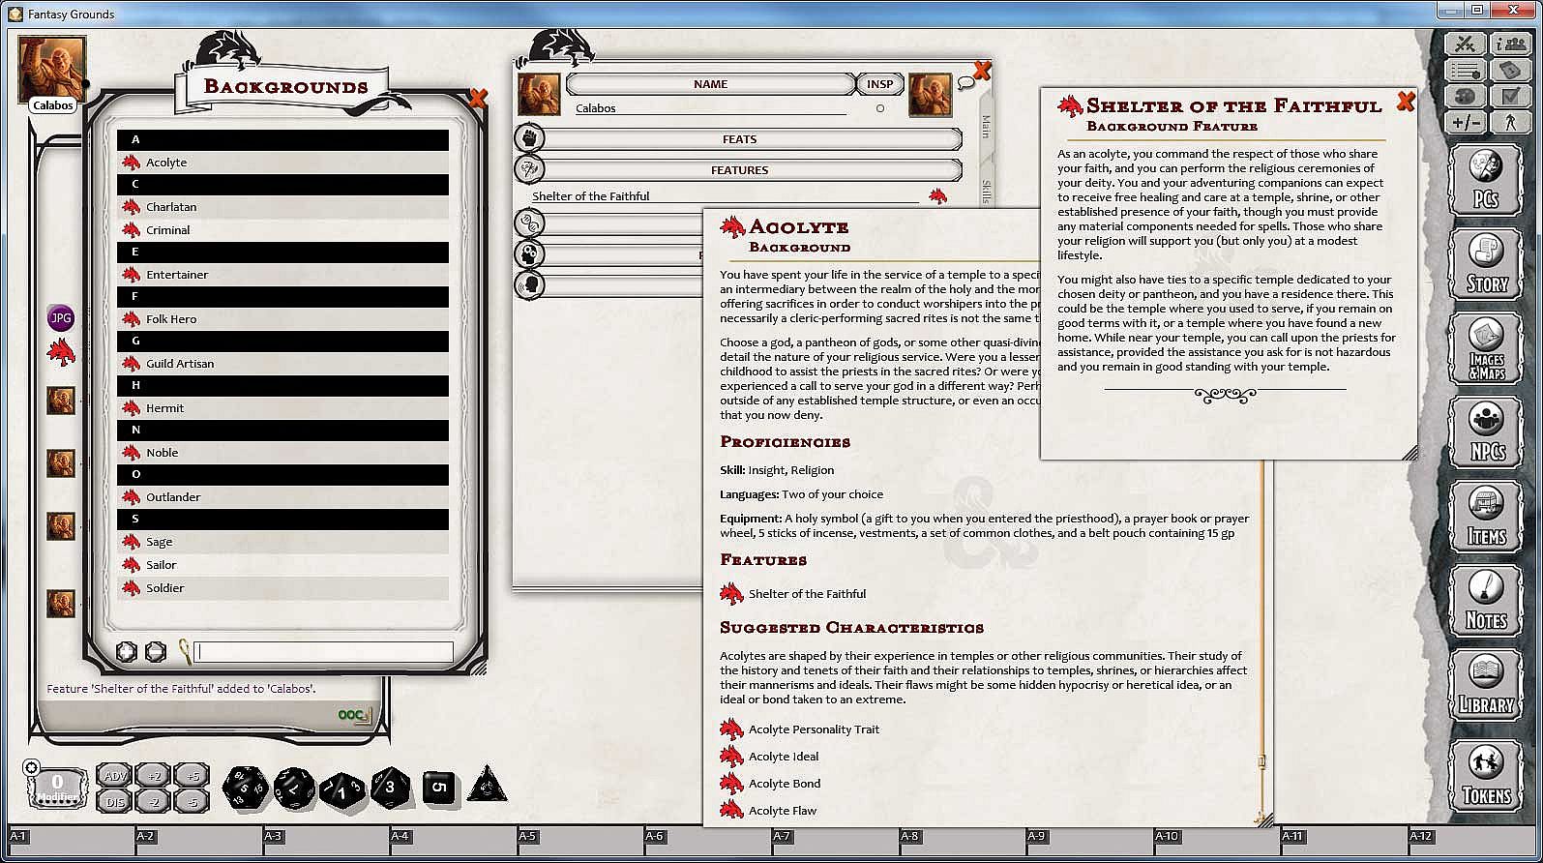Open the list-with-dot icon in top-right panel
Image resolution: width=1543 pixels, height=863 pixels.
(1465, 70)
